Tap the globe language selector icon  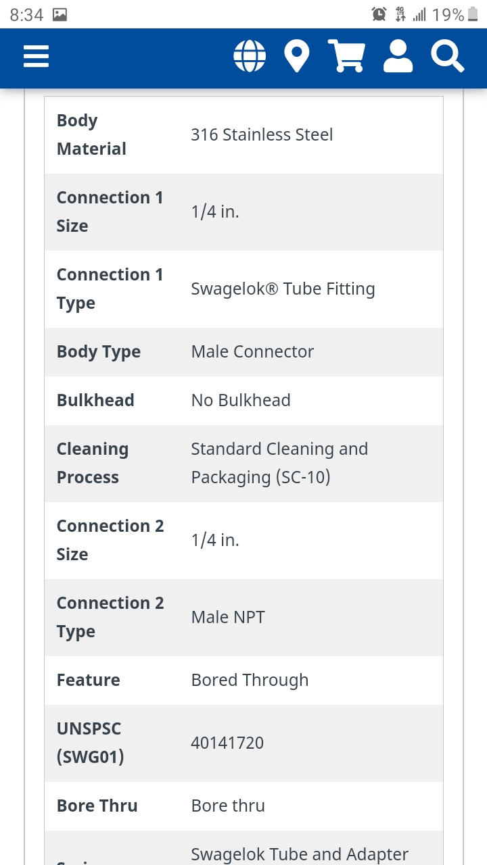click(x=250, y=56)
